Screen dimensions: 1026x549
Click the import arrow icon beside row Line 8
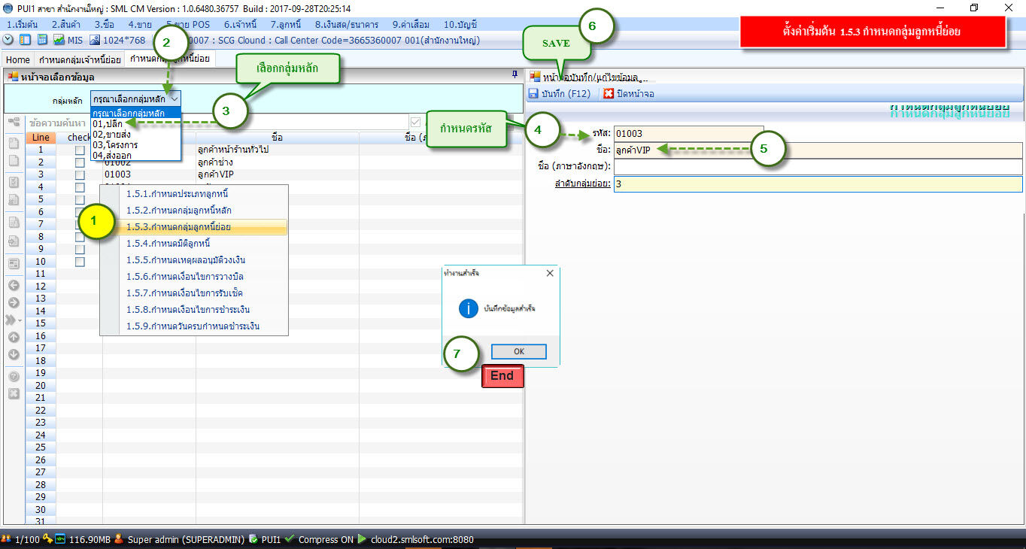tap(14, 241)
